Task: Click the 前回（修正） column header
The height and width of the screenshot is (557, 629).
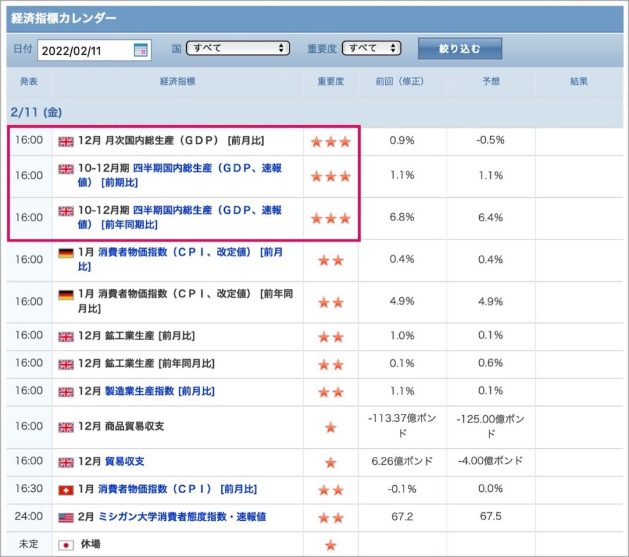Action: pyautogui.click(x=402, y=82)
